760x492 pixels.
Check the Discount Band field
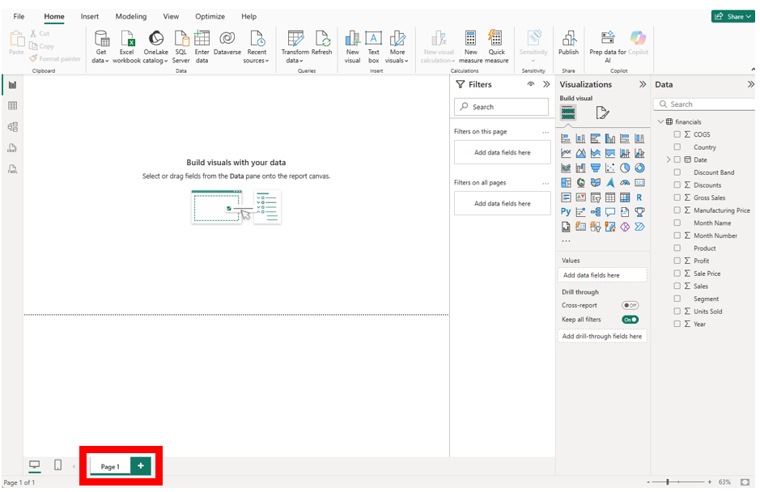tap(677, 172)
